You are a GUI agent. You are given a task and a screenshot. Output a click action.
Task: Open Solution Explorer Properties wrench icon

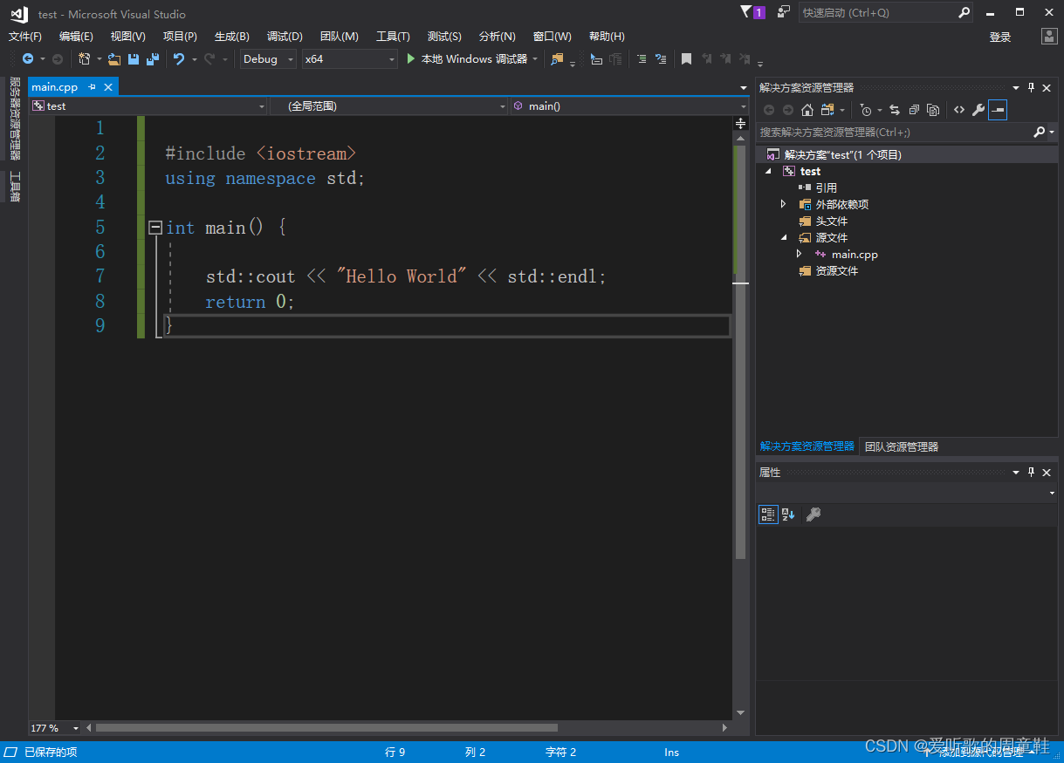pyautogui.click(x=978, y=110)
